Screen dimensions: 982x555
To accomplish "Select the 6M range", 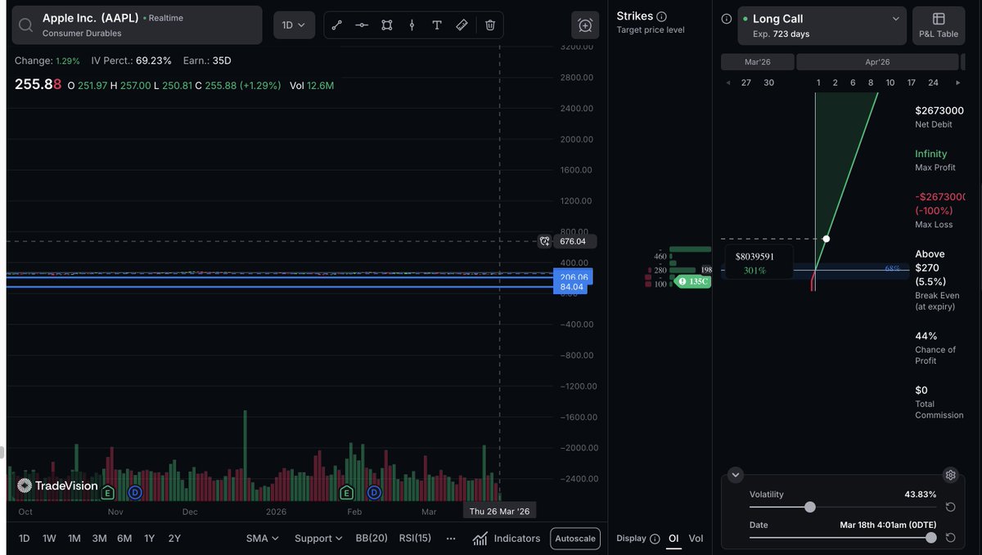I will tap(124, 539).
